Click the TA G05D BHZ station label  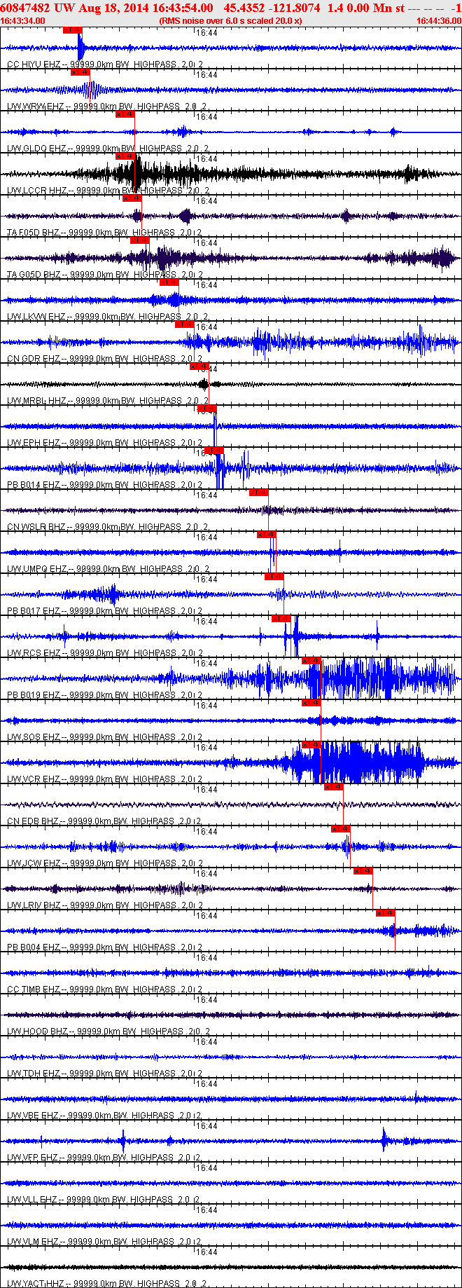[34, 275]
